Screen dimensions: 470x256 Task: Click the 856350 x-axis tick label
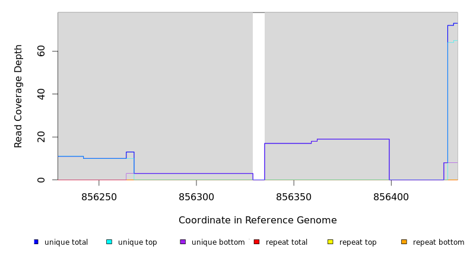pyautogui.click(x=294, y=197)
